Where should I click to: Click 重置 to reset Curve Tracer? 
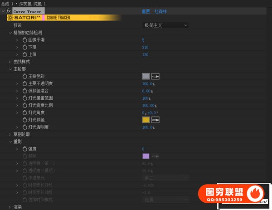(146, 11)
